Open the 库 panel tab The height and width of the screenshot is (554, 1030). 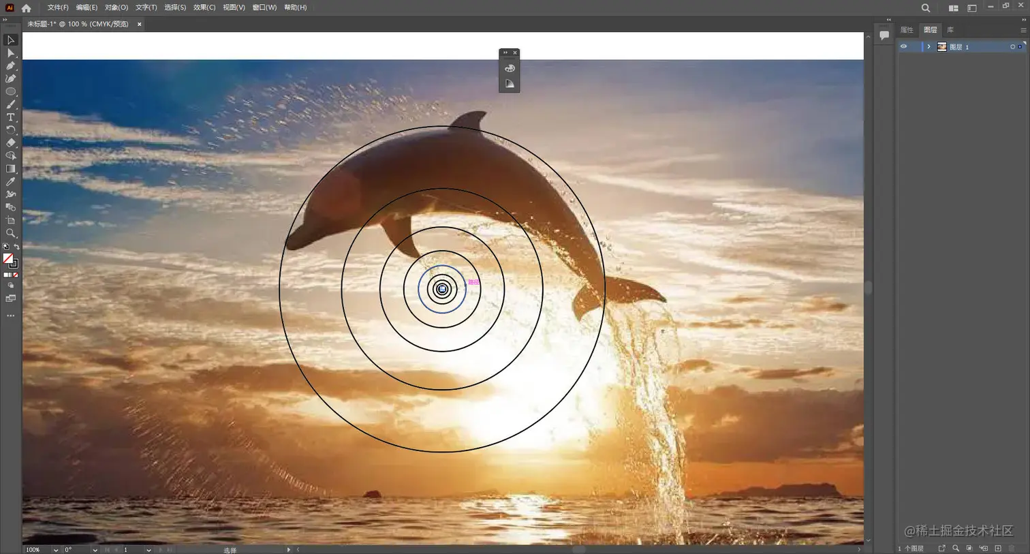click(950, 30)
